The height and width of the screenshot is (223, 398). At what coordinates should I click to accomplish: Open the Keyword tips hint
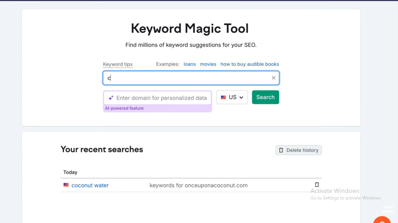click(x=118, y=64)
